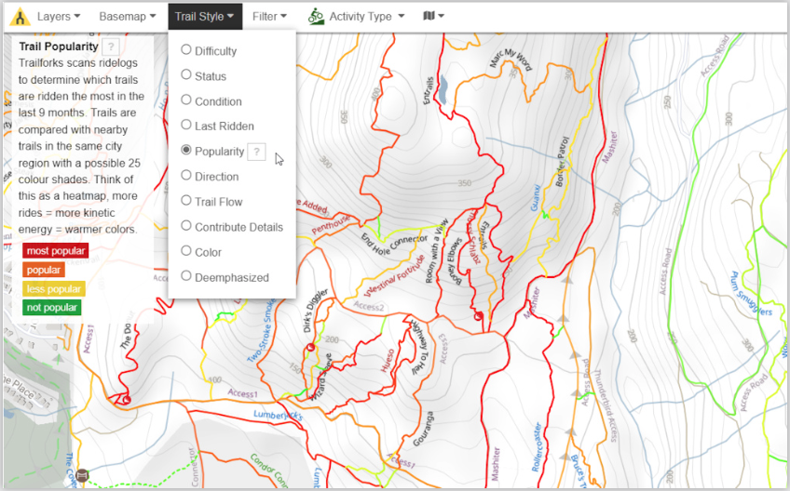Click the Penthouse trail label

point(331,224)
